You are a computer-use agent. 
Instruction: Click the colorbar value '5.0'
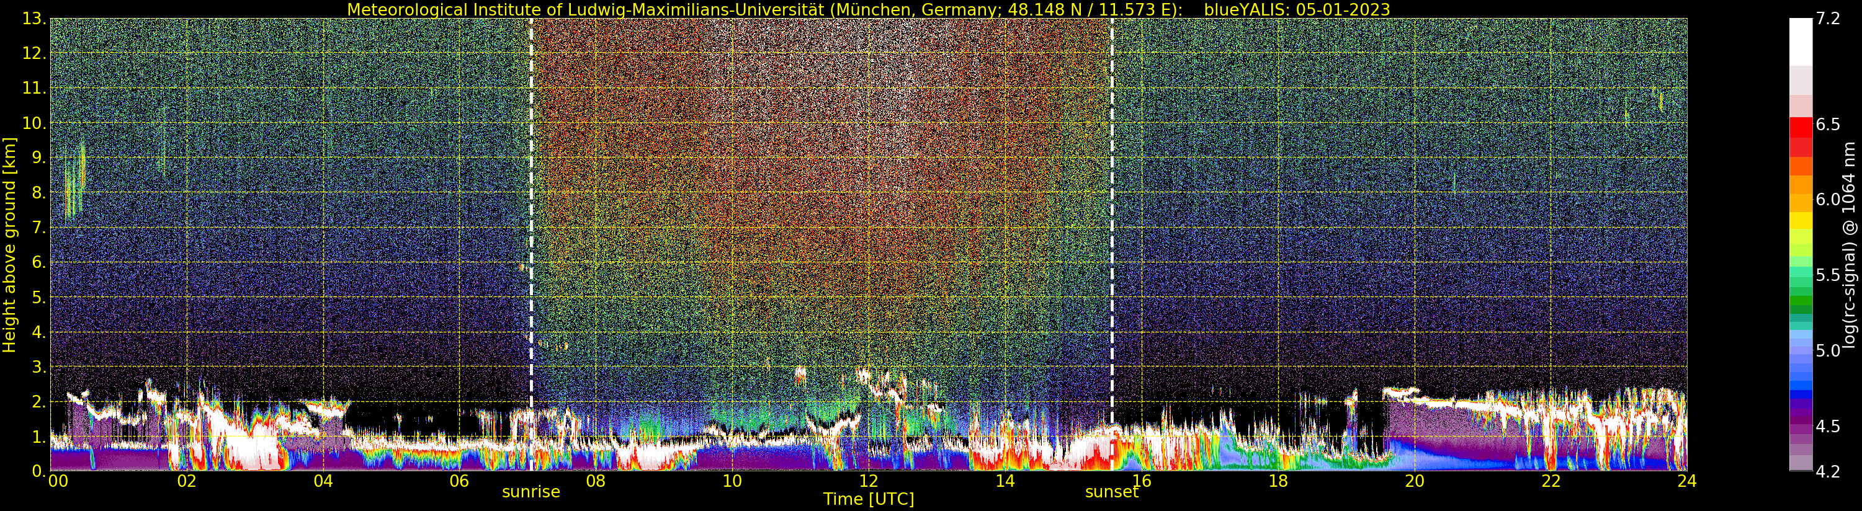(1828, 351)
